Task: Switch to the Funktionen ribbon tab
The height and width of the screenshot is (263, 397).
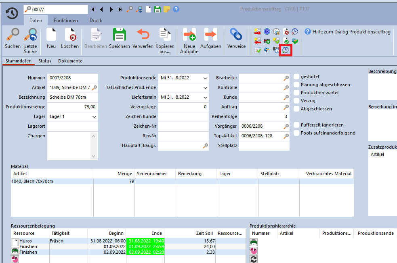Action: (x=66, y=21)
